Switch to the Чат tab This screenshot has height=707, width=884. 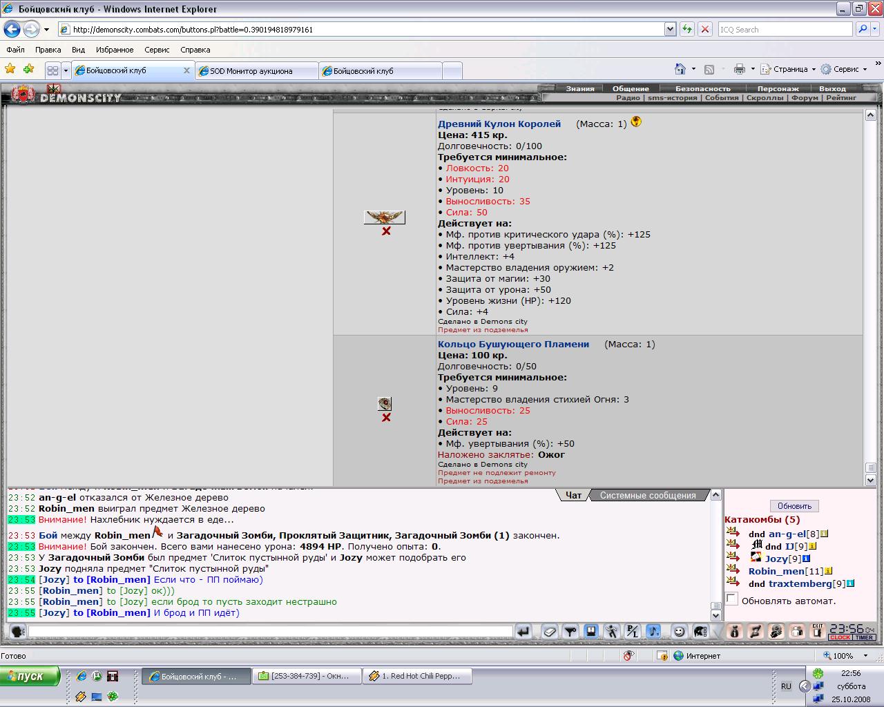pos(573,495)
